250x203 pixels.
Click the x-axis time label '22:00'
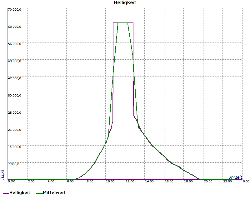pos(227,181)
